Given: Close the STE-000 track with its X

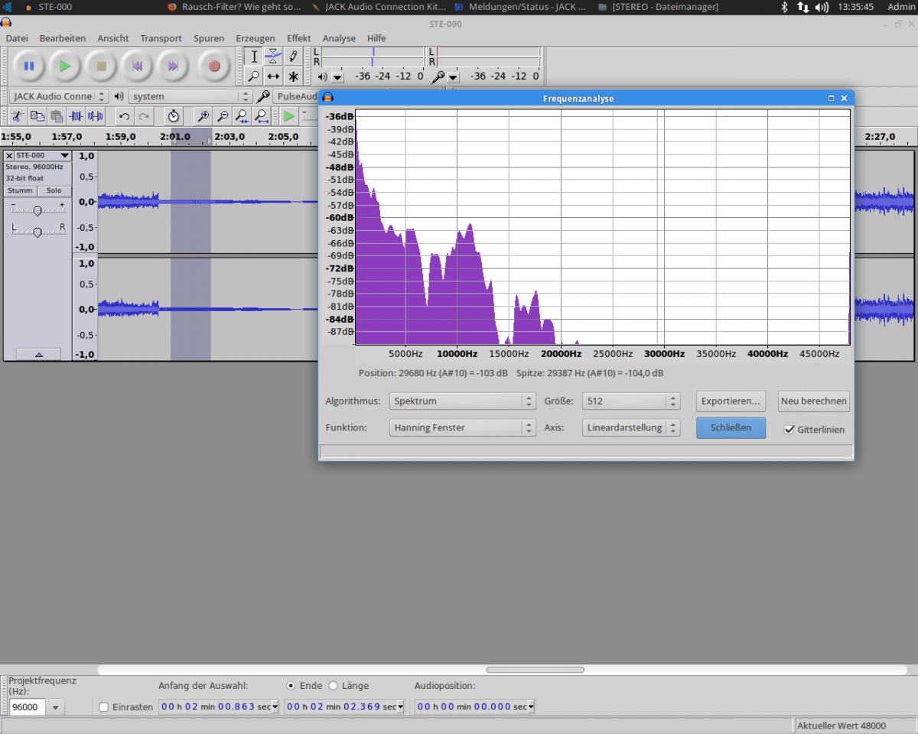Looking at the screenshot, I should (x=9, y=155).
